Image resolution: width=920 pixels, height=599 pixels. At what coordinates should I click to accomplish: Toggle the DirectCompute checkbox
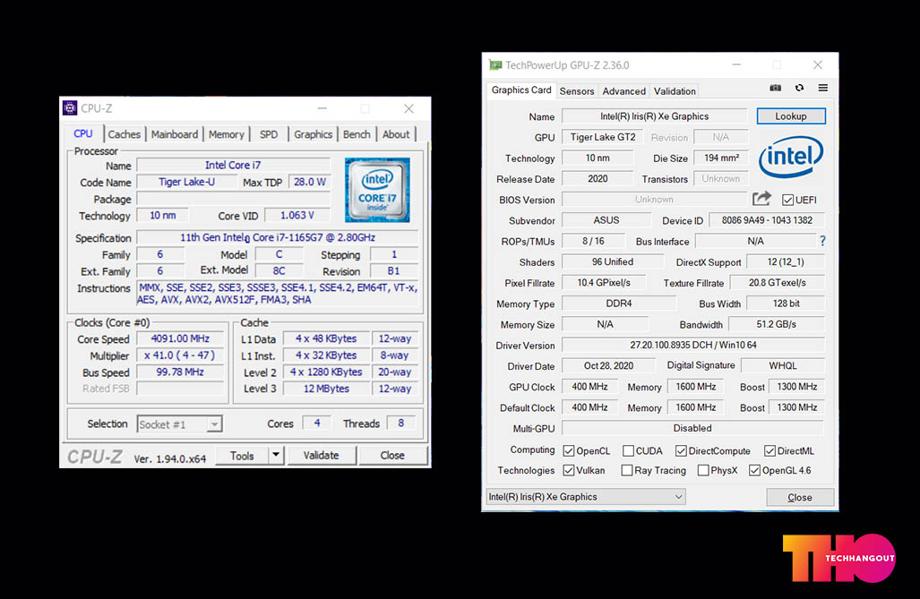pos(681,450)
